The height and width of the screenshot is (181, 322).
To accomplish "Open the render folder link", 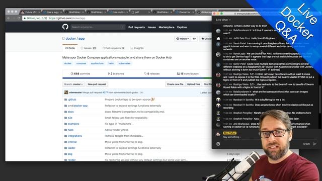I will (x=71, y=160).
